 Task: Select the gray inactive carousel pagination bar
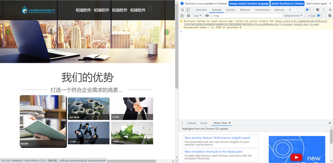coord(72,60)
